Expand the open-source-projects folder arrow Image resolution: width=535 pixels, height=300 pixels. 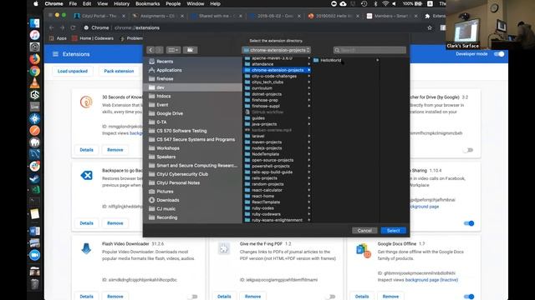coord(308,160)
